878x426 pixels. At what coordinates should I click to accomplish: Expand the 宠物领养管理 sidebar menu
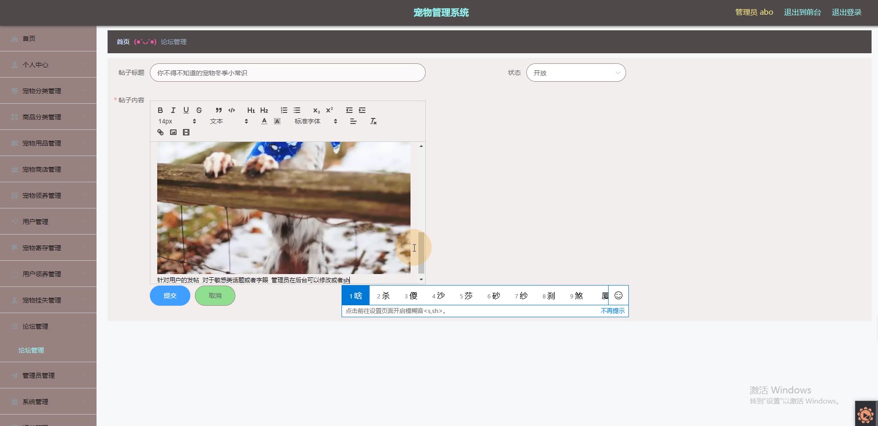[x=48, y=196]
